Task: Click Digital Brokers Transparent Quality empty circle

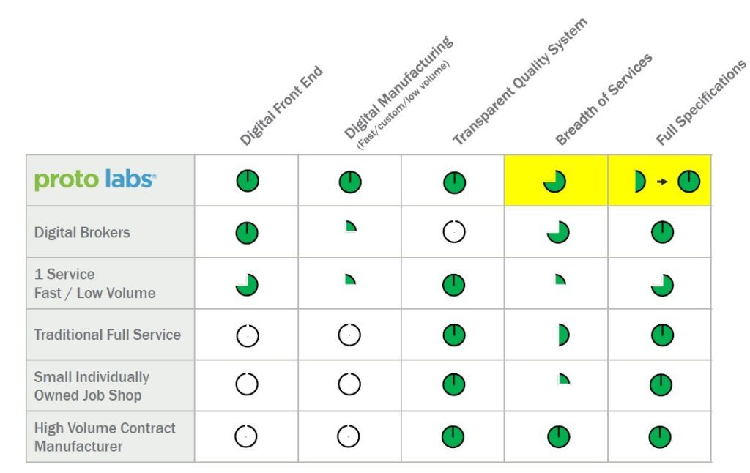Action: tap(454, 232)
